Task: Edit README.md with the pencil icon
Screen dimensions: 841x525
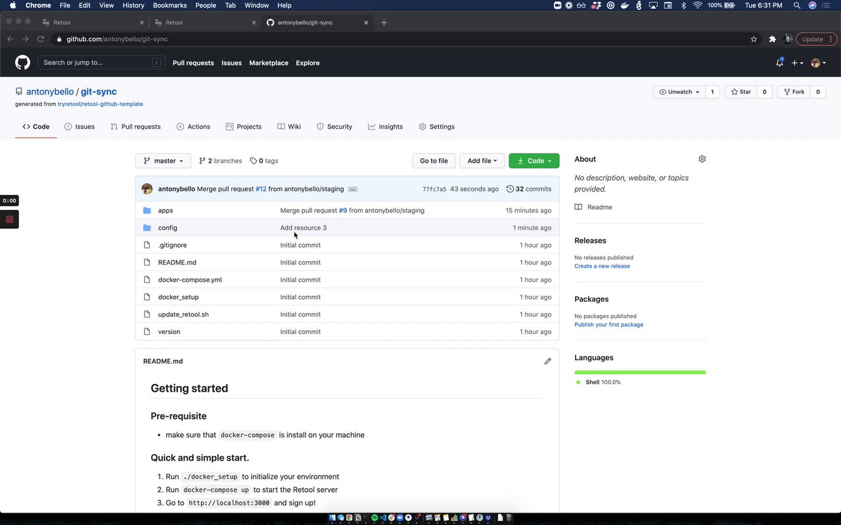Action: tap(547, 361)
